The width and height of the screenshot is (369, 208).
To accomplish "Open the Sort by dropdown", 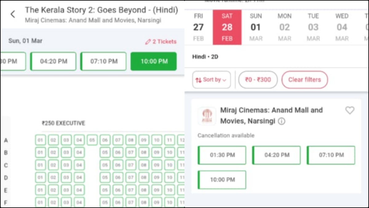I will [x=211, y=80].
